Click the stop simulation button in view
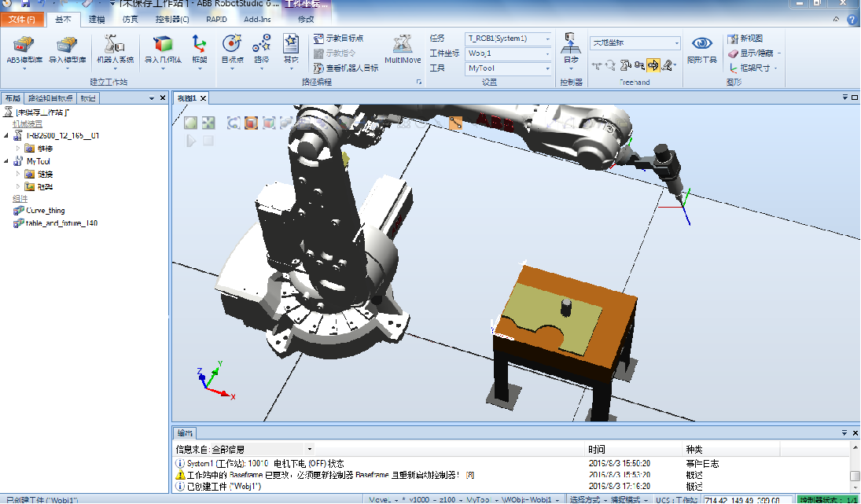The height and width of the screenshot is (504, 861). pyautogui.click(x=208, y=141)
